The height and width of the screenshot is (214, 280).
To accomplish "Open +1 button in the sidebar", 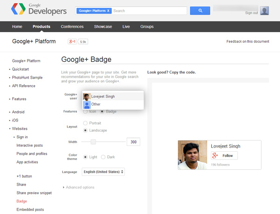I will pyautogui.click(x=24, y=176).
